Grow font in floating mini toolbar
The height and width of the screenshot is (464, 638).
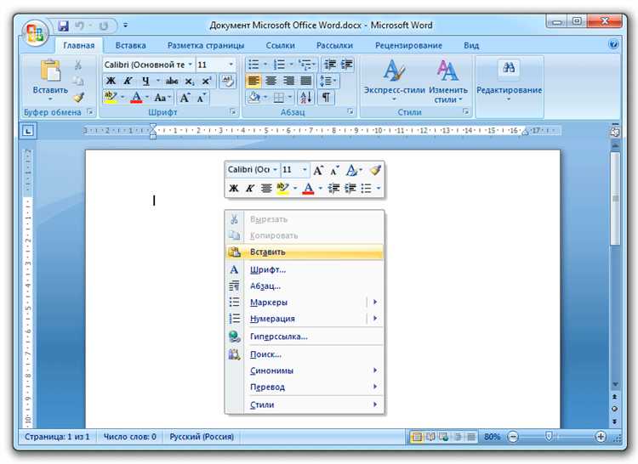(318, 170)
